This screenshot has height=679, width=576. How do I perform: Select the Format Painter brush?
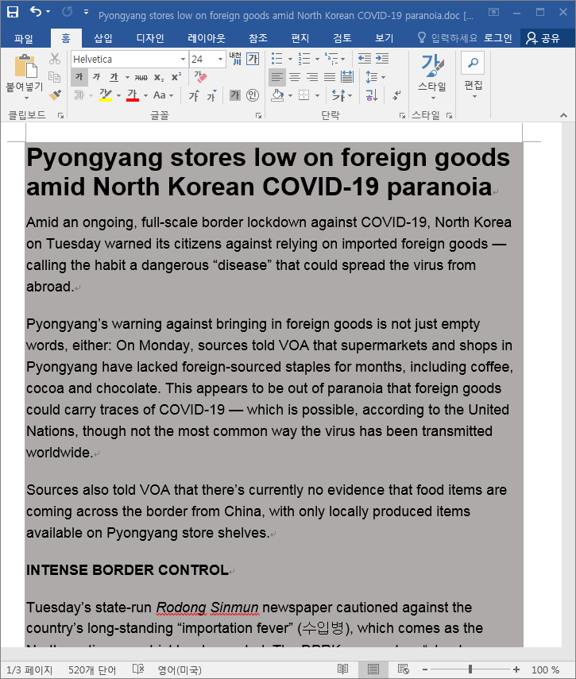(x=55, y=95)
